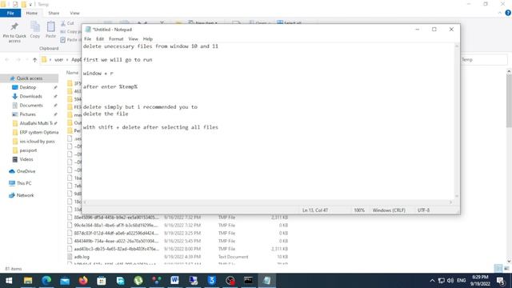This screenshot has width=512, height=288.
Task: Open Desktop in navigation pane
Action: click(x=28, y=87)
